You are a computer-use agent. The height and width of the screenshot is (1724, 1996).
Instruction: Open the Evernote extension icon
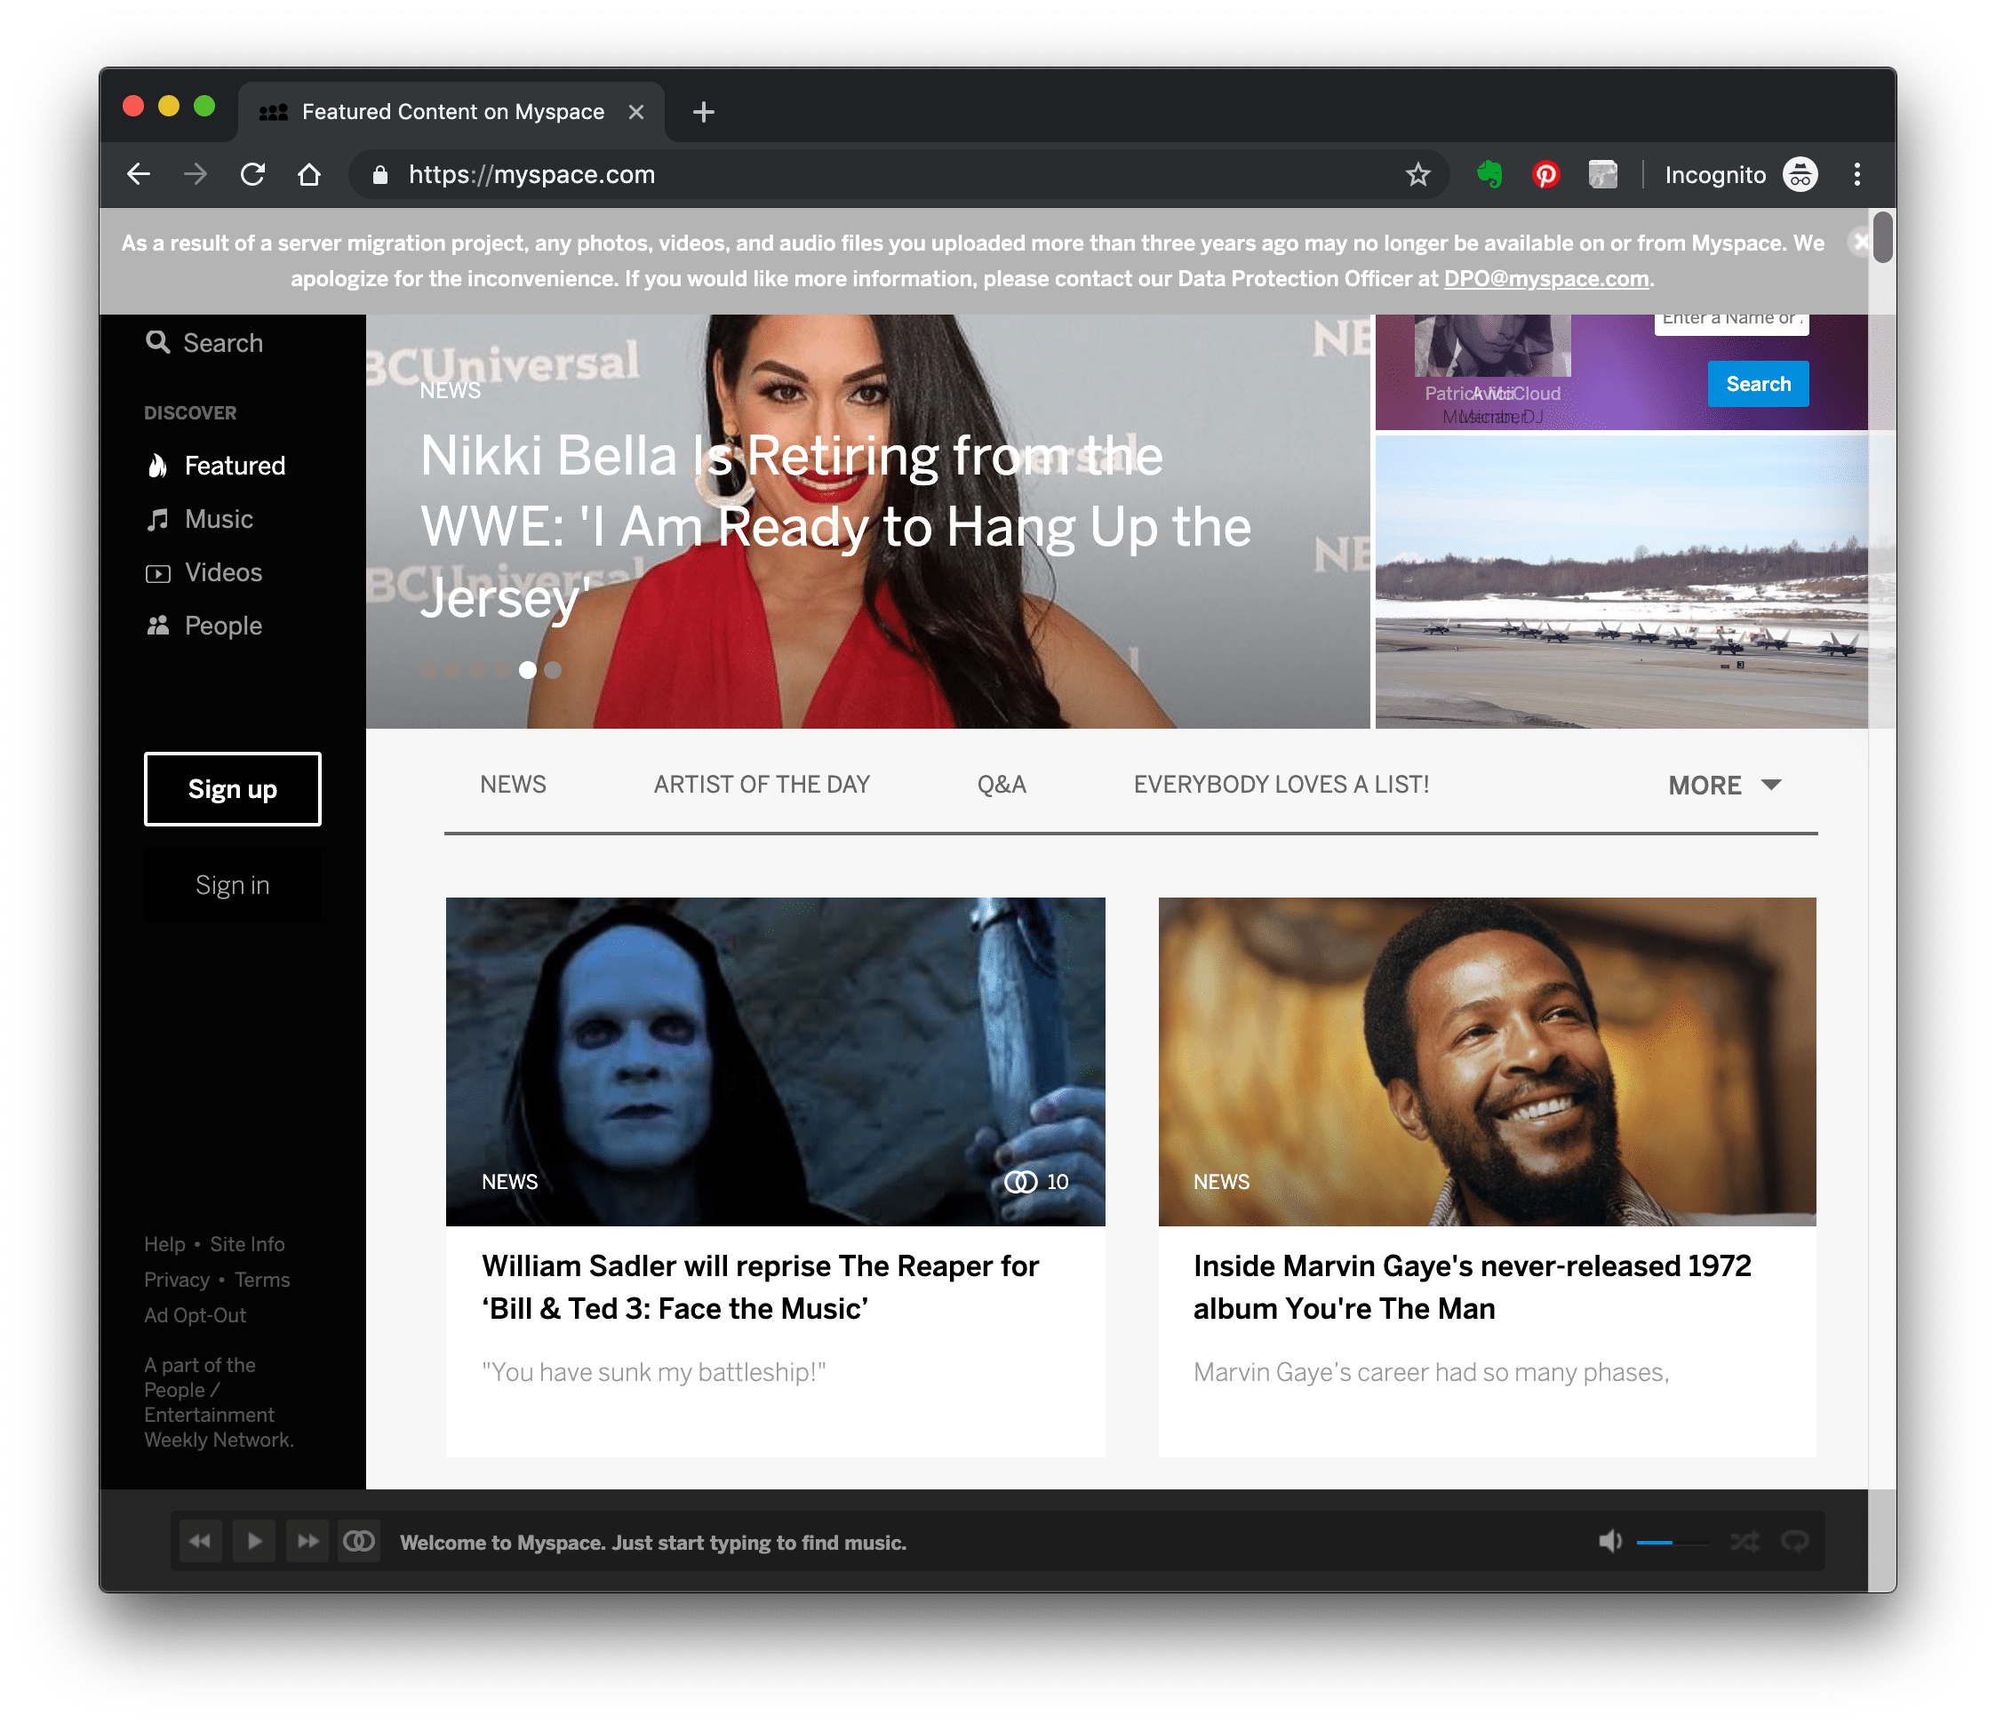pyautogui.click(x=1489, y=174)
